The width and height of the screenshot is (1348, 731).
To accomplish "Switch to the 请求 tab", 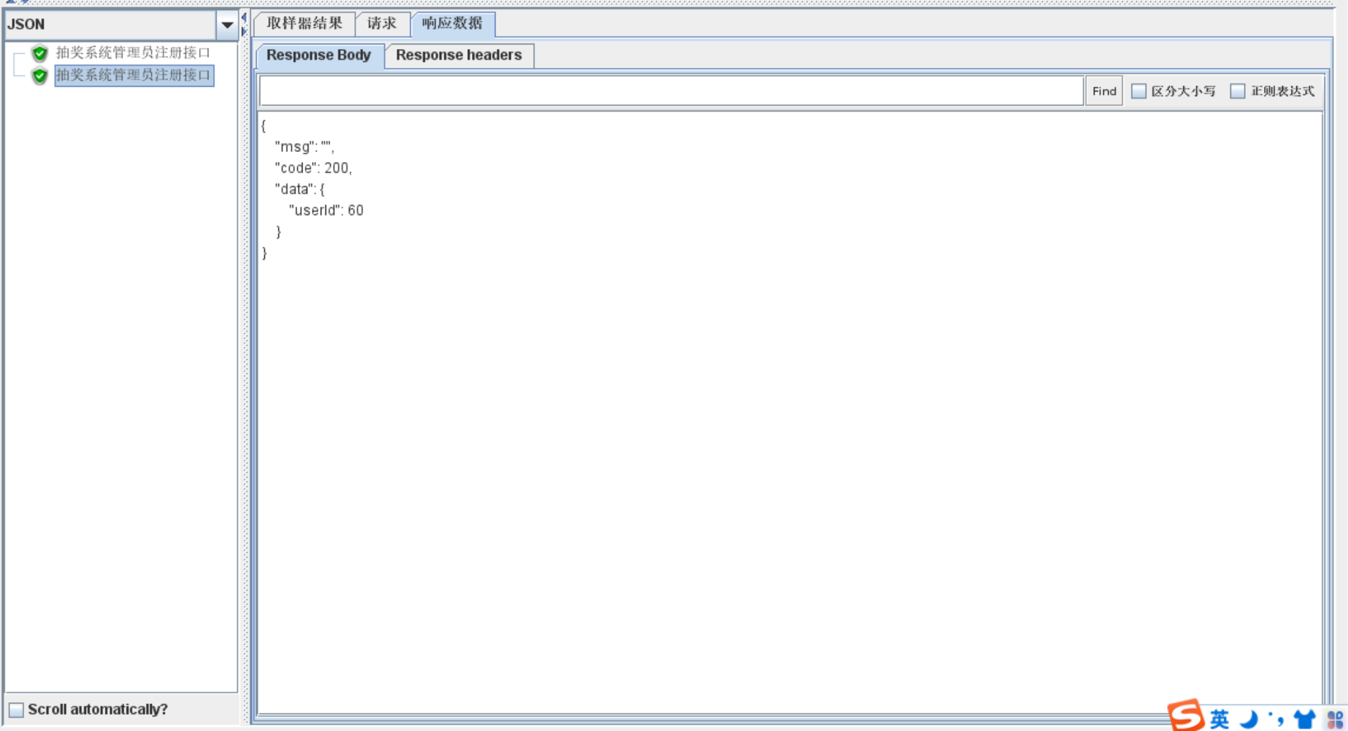I will point(381,24).
